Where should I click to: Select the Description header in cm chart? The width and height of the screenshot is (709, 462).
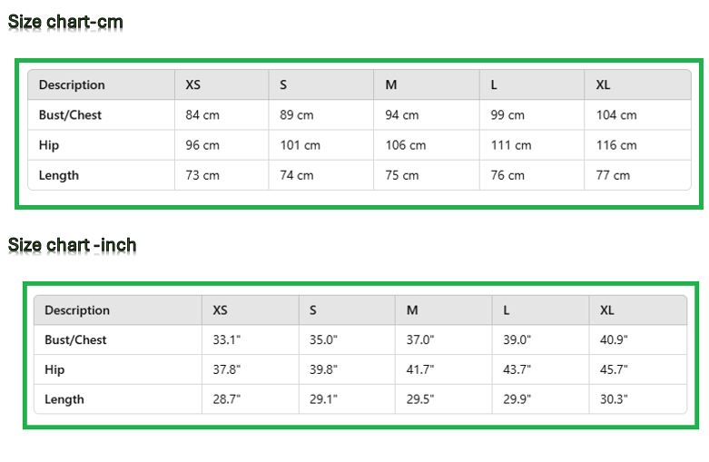[72, 85]
